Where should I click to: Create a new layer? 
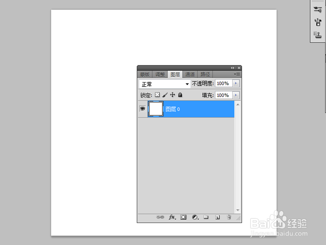click(x=218, y=217)
